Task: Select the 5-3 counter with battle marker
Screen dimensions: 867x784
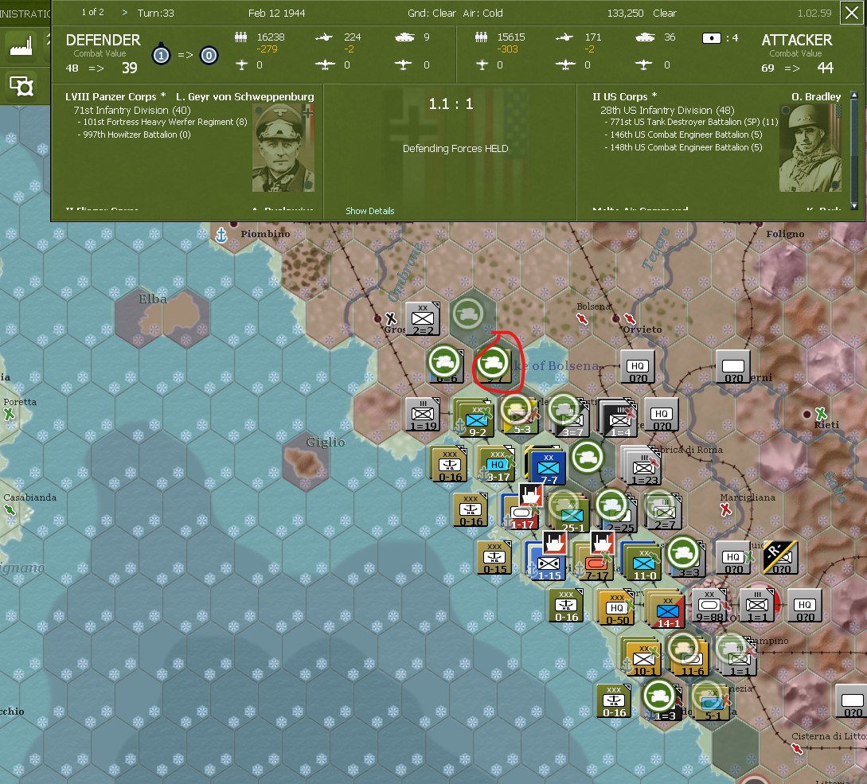Action: tap(521, 417)
